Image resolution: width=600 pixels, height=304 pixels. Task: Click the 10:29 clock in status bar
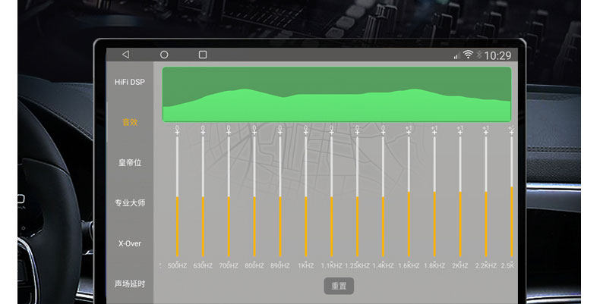[497, 56]
